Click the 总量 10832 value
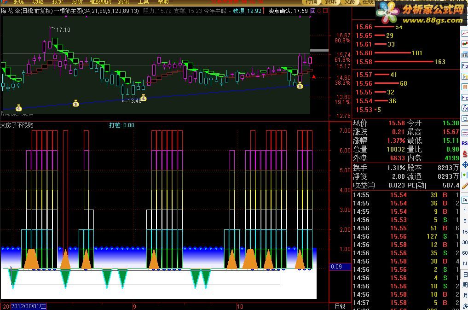 coord(396,149)
